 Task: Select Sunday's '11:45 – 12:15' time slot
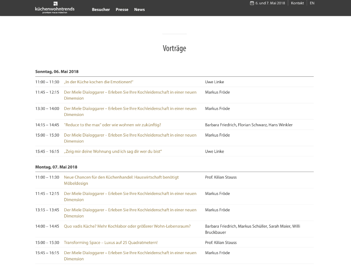47,92
